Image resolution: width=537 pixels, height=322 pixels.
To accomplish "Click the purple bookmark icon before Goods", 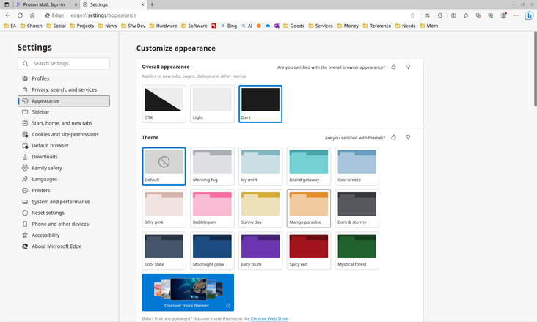I will point(277,26).
